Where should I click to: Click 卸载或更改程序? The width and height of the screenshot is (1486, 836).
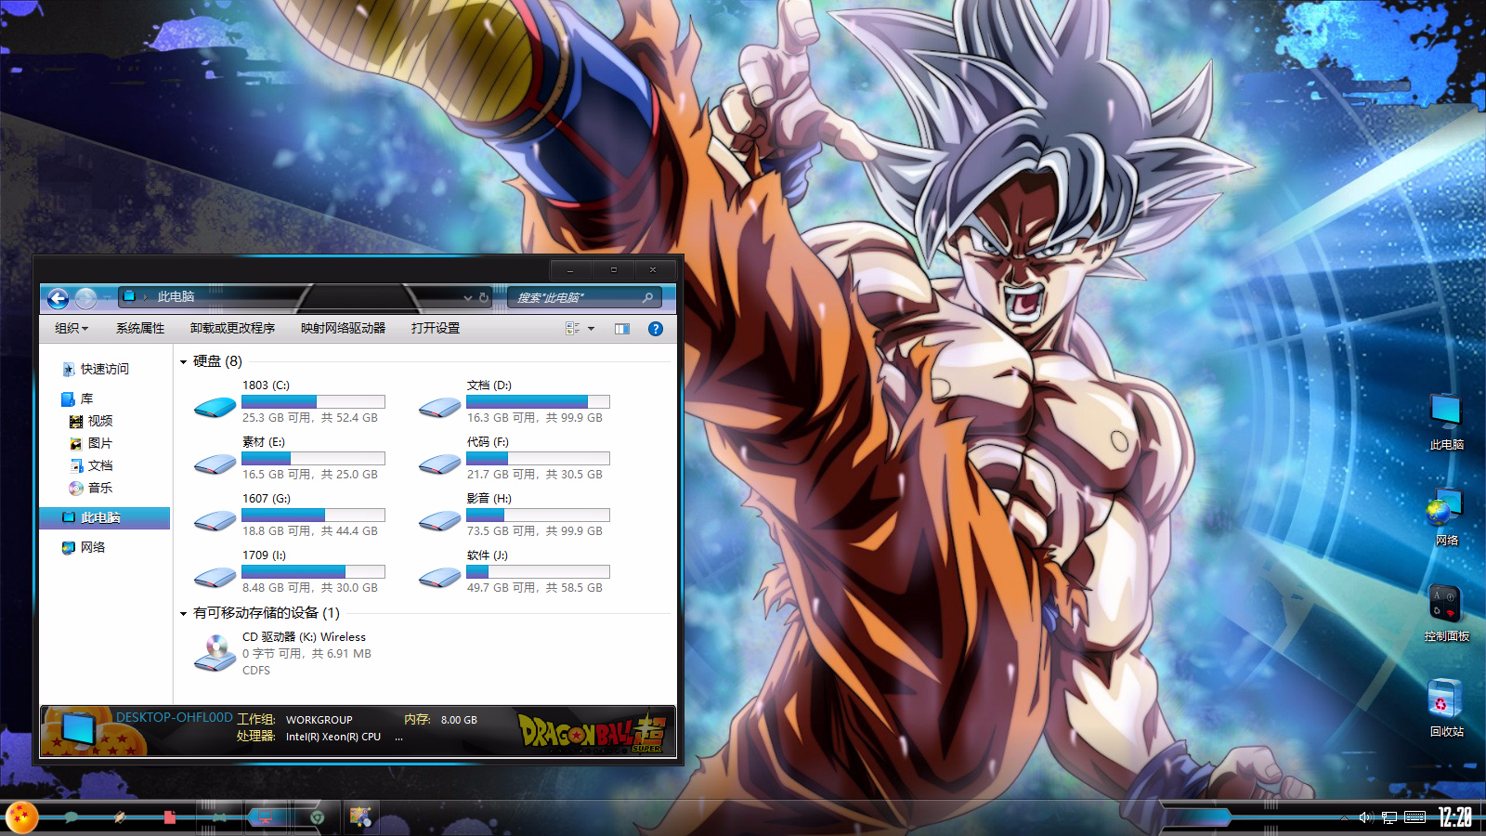click(232, 328)
